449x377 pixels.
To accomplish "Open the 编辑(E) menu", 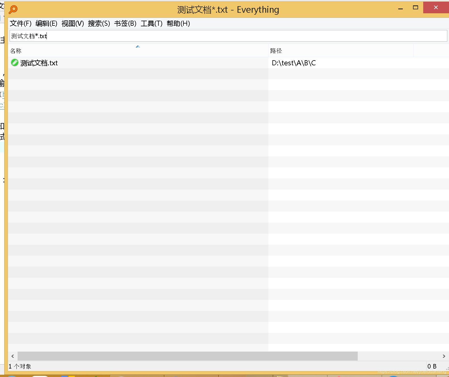I will pyautogui.click(x=46, y=23).
